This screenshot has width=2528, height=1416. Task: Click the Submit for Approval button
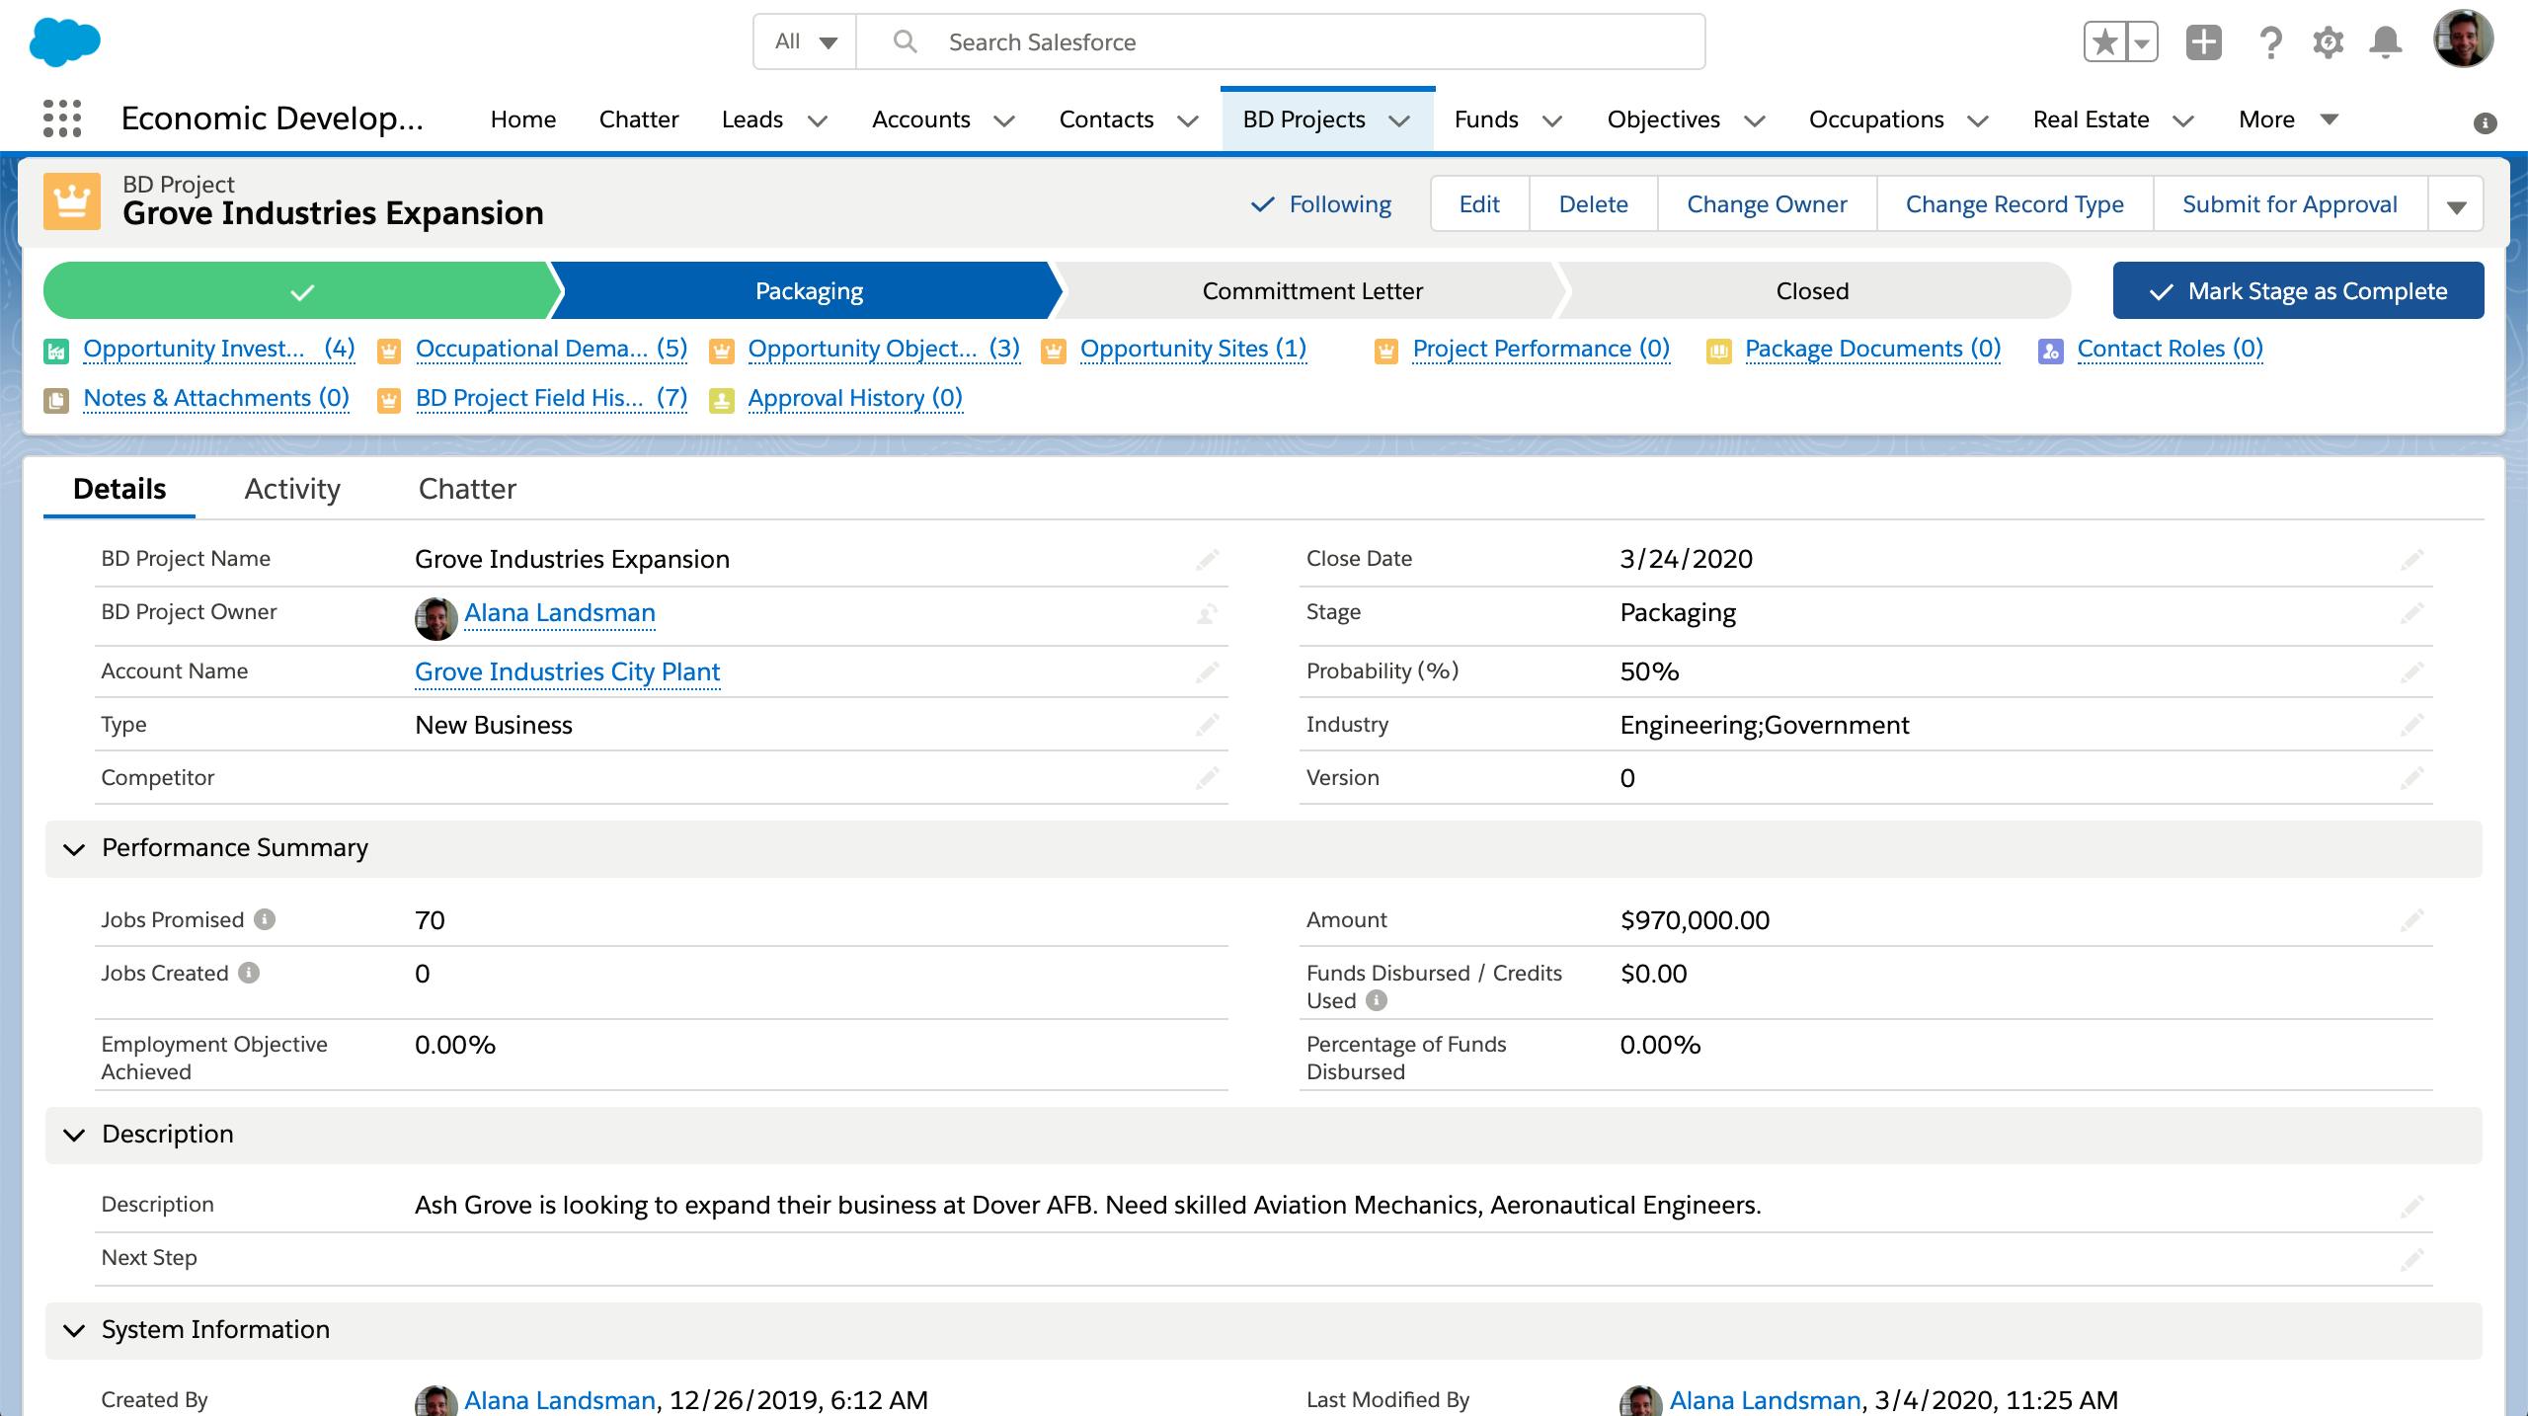click(x=2289, y=204)
